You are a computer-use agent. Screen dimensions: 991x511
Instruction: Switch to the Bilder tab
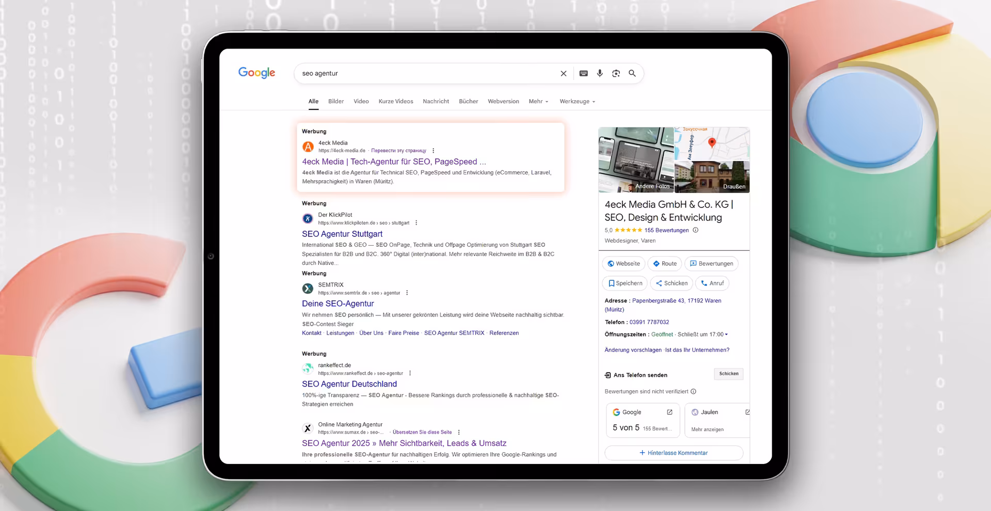click(335, 101)
